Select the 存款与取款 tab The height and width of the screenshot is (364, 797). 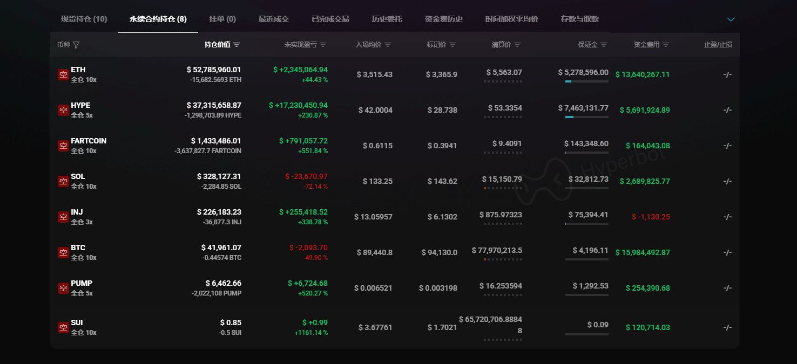pos(579,19)
